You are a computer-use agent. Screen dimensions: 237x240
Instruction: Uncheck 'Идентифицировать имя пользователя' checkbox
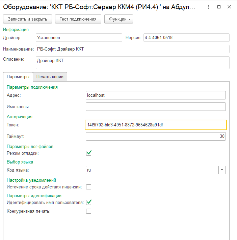(x=89, y=202)
